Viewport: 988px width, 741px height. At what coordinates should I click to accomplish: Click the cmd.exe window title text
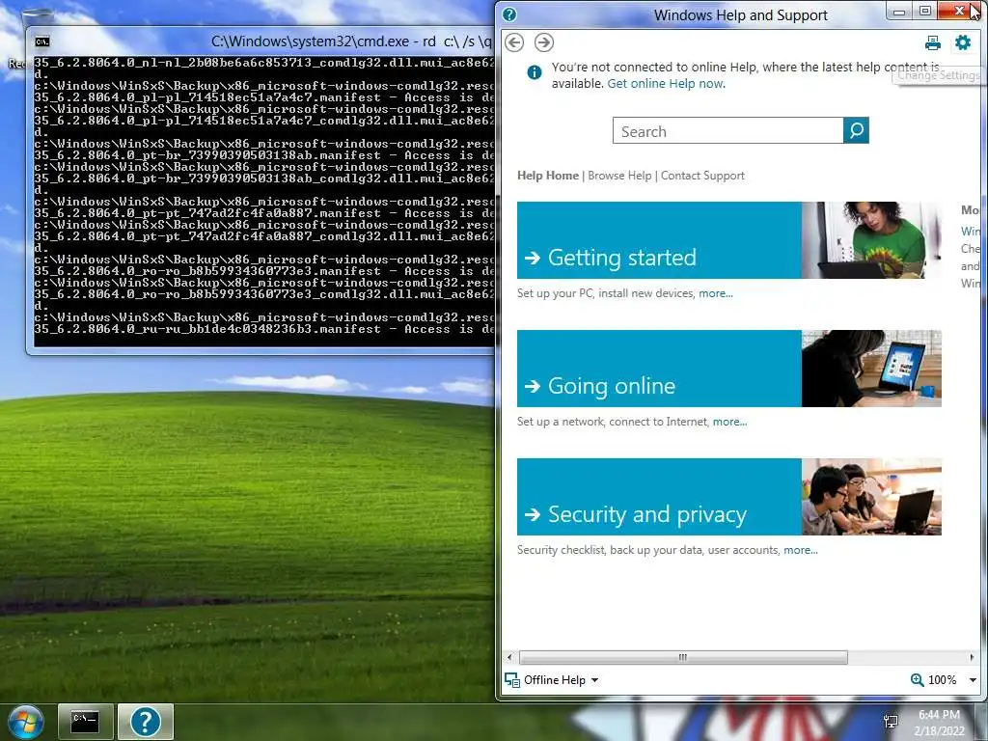click(351, 41)
